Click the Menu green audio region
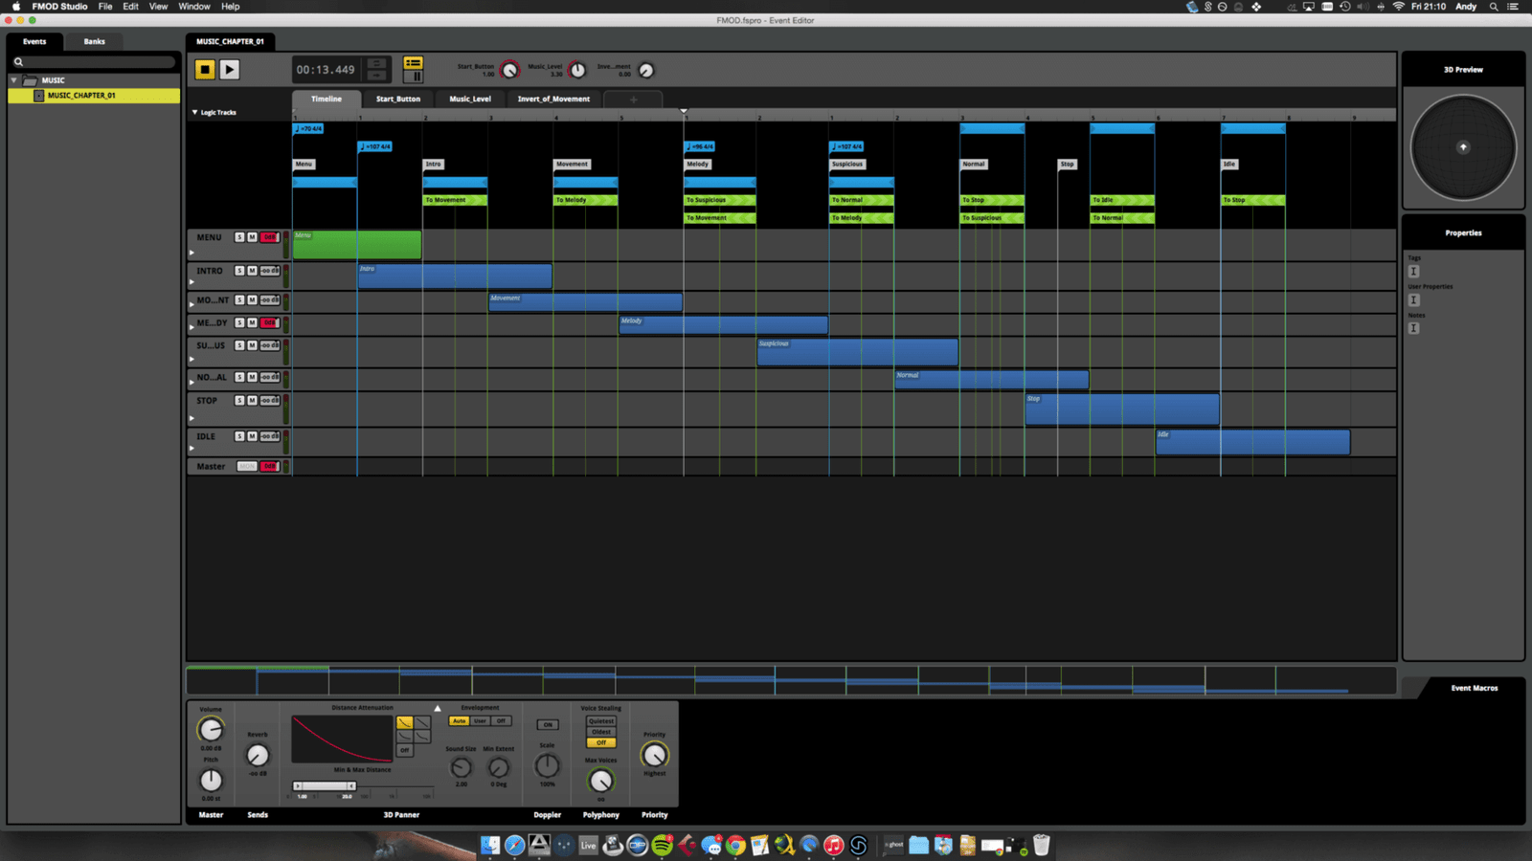The width and height of the screenshot is (1532, 861). point(357,245)
